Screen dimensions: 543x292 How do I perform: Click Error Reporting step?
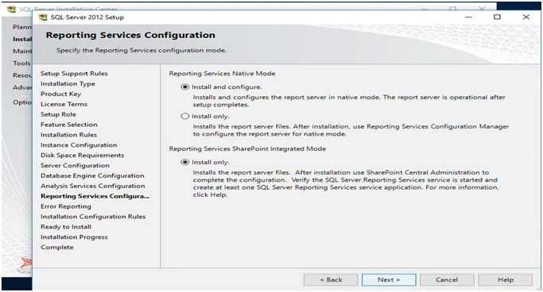pyautogui.click(x=66, y=206)
